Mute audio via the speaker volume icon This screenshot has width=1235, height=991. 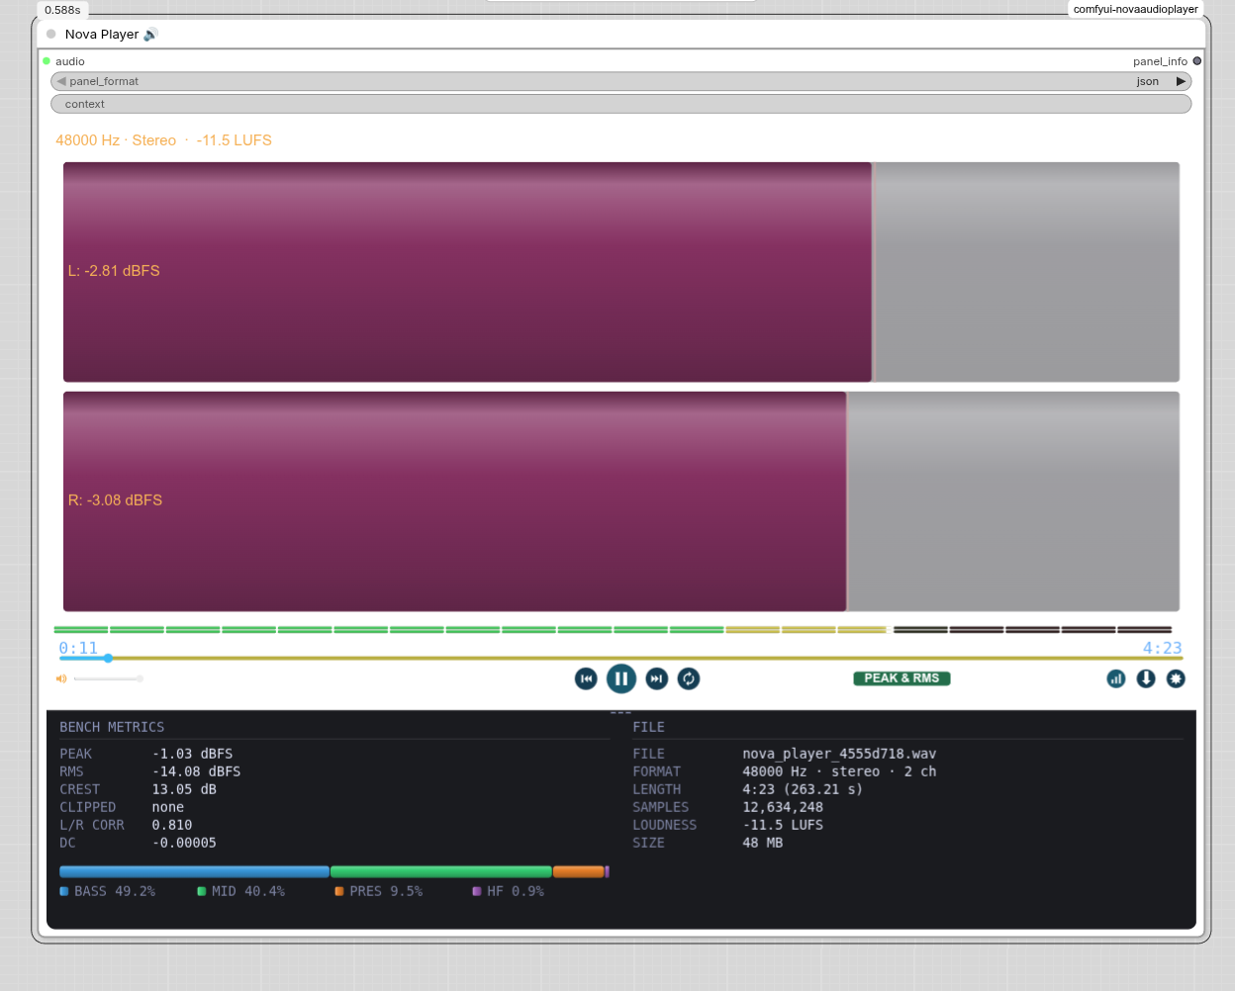[x=61, y=678]
